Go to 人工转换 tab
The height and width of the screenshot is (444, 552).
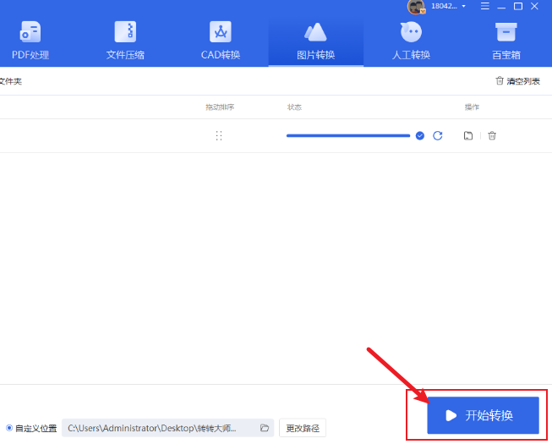(411, 41)
